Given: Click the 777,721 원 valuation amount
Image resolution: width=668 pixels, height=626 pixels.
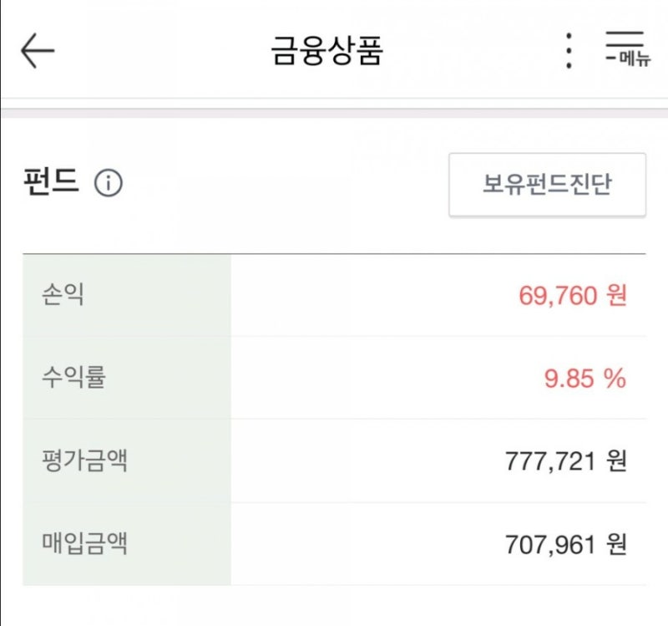Looking at the screenshot, I should pyautogui.click(x=566, y=461).
